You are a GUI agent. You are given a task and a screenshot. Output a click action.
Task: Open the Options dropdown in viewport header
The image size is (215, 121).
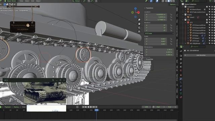click(x=173, y=4)
